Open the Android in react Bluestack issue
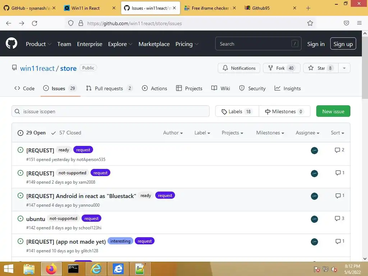 pos(81,196)
